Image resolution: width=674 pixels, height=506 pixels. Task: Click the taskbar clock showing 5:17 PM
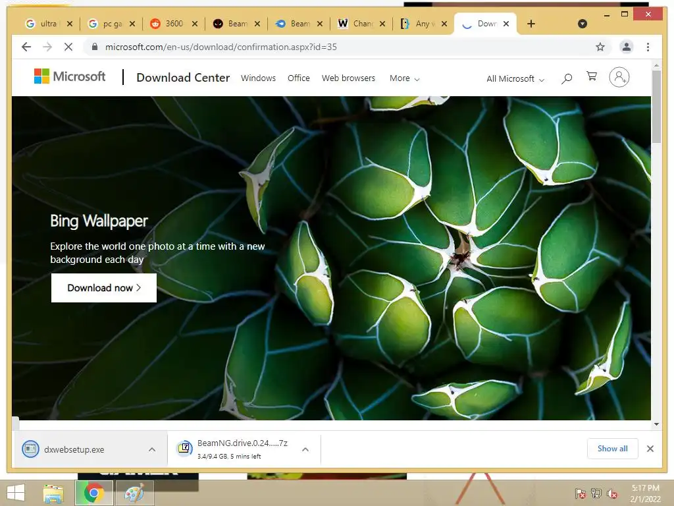(x=645, y=493)
